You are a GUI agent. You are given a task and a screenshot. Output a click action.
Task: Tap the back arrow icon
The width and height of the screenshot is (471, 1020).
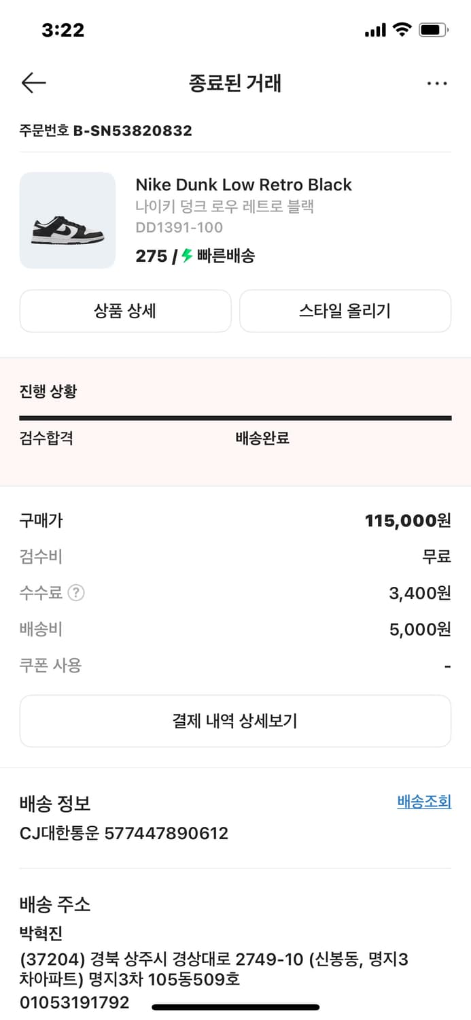pyautogui.click(x=33, y=83)
